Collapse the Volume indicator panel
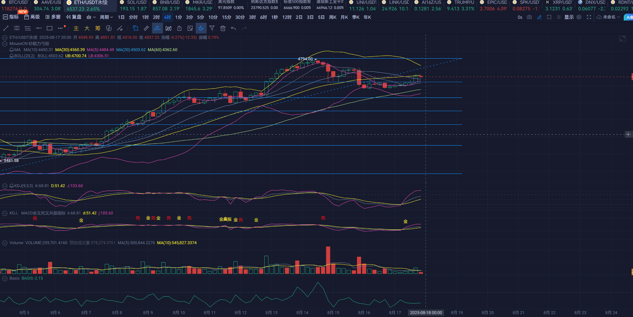Viewport: 633px width, 317px height. pos(5,243)
